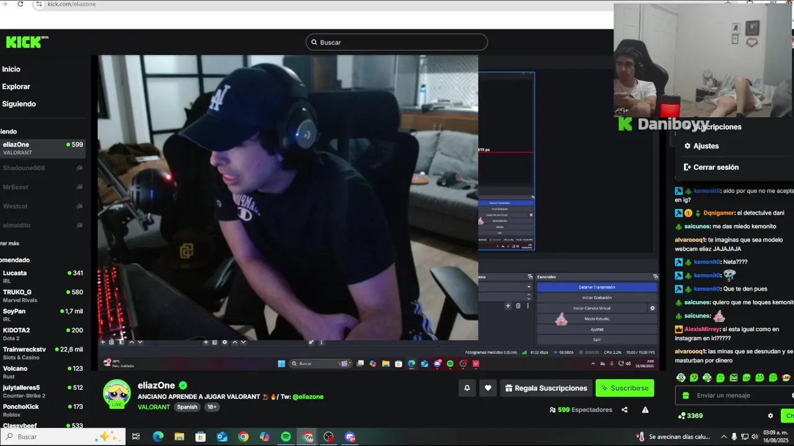794x446 pixels.
Task: Open chat settings gear icon
Action: [x=770, y=416]
